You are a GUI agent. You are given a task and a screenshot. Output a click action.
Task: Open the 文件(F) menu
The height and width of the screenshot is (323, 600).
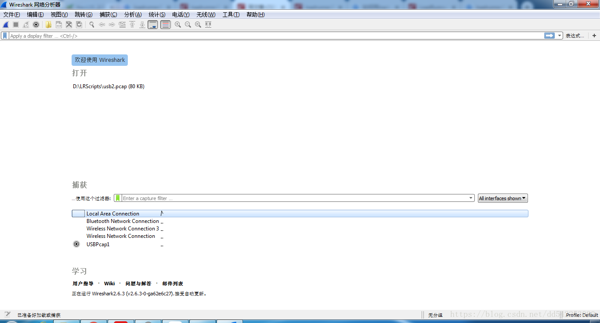[12, 14]
